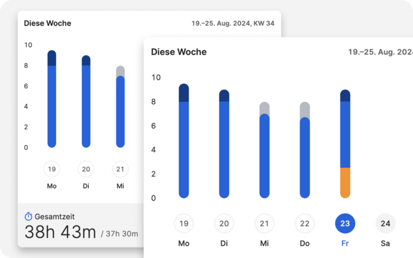Select day 21 in the front chart

click(x=264, y=224)
